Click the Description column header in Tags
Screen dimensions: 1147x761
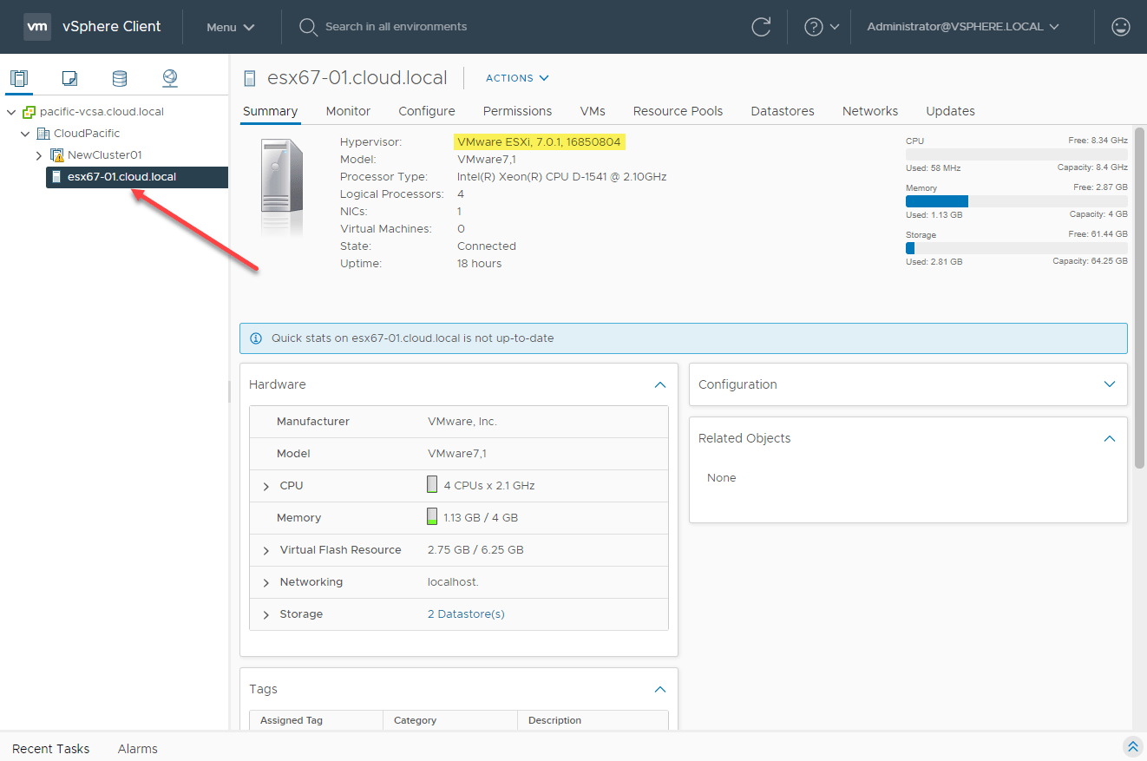pyautogui.click(x=593, y=720)
